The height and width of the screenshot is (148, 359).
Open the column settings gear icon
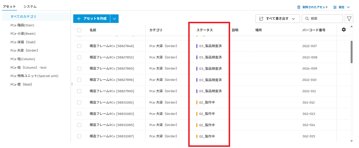tap(344, 30)
